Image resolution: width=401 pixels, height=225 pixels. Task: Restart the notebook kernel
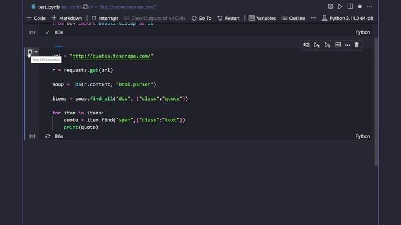(229, 18)
